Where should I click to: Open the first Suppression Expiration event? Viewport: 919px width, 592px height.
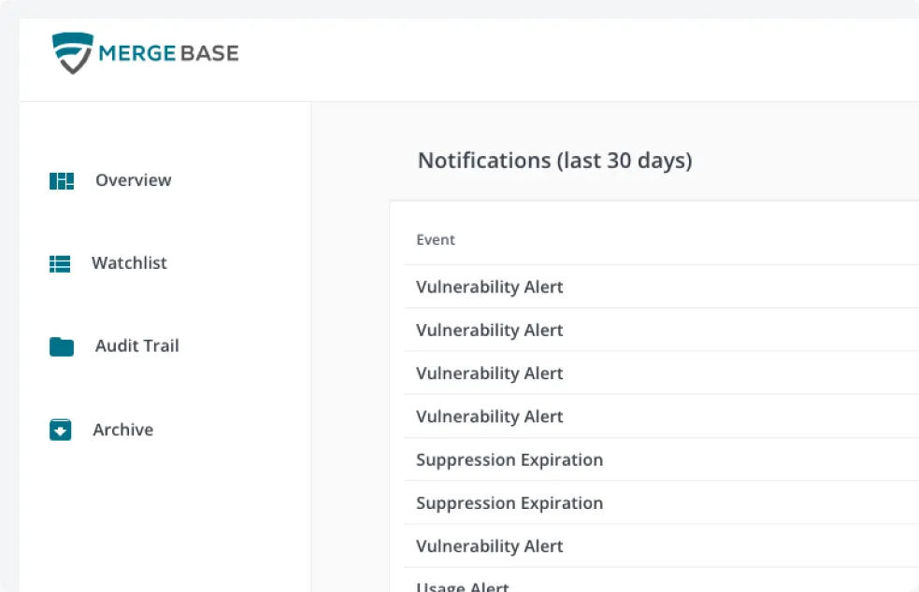coord(509,459)
